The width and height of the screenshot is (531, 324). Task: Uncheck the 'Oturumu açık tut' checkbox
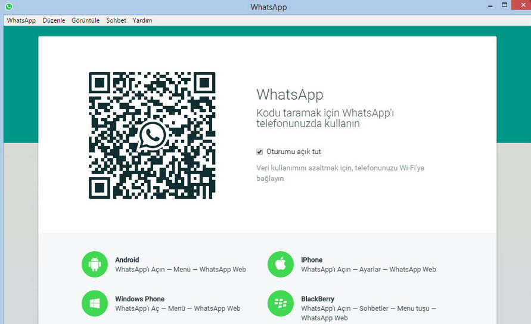pyautogui.click(x=259, y=152)
